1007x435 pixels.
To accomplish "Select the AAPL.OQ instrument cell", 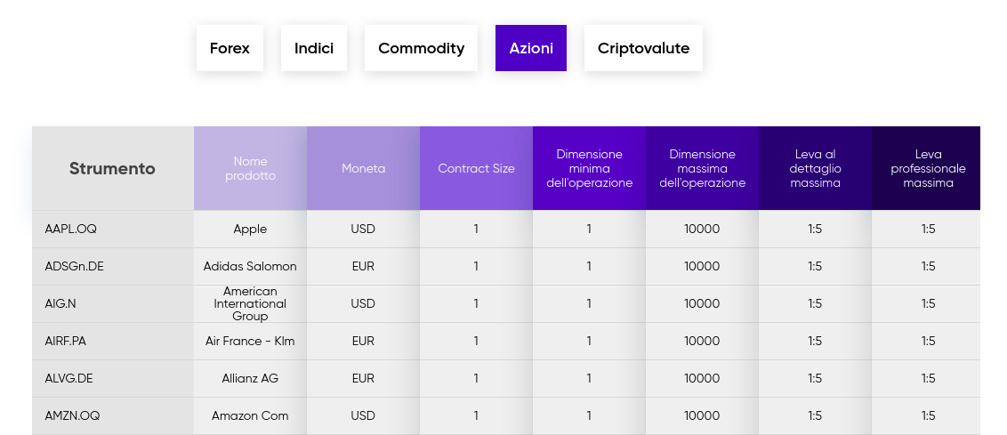I will coord(71,229).
